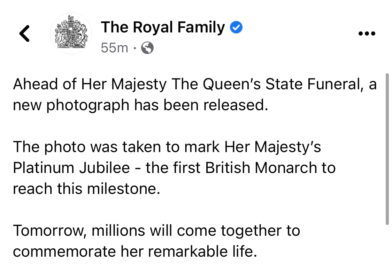Click the word 'Family' in the page title
This screenshot has height=271, width=392.
201,28
